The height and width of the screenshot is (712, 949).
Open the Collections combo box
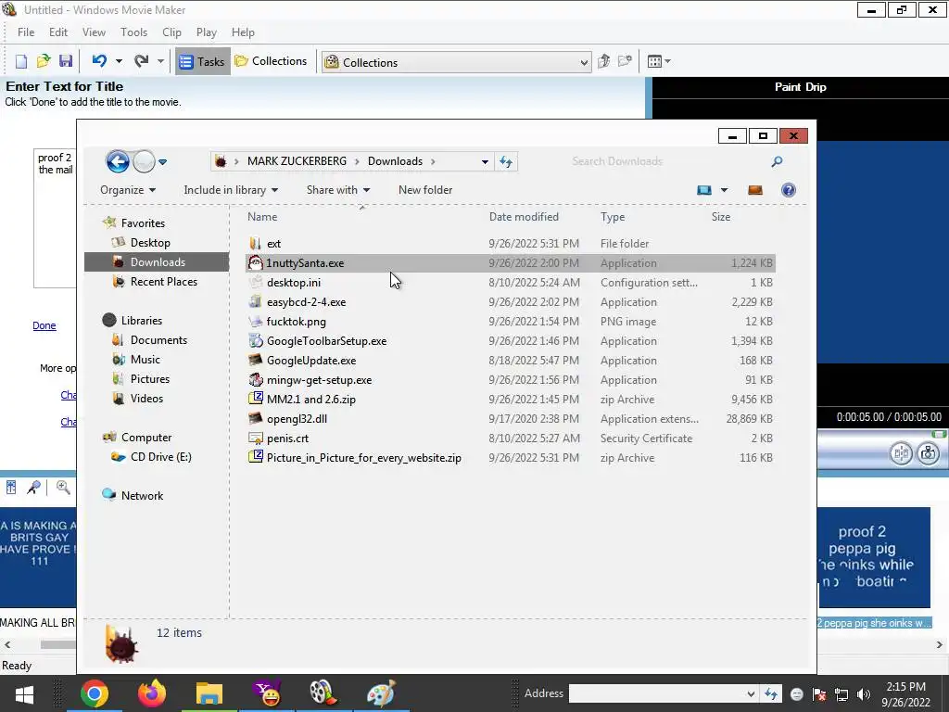456,62
